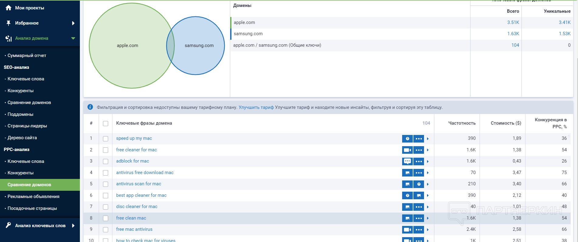Click the question mark icon for speed up my mac
This screenshot has height=242, width=578.
click(407, 139)
